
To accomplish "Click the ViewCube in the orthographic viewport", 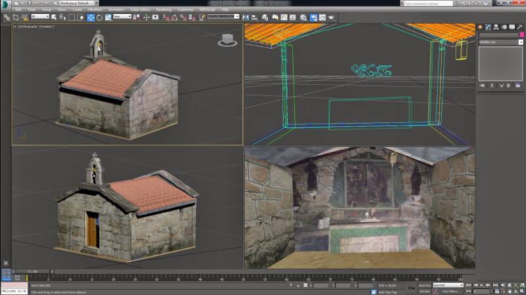I will pos(227,40).
